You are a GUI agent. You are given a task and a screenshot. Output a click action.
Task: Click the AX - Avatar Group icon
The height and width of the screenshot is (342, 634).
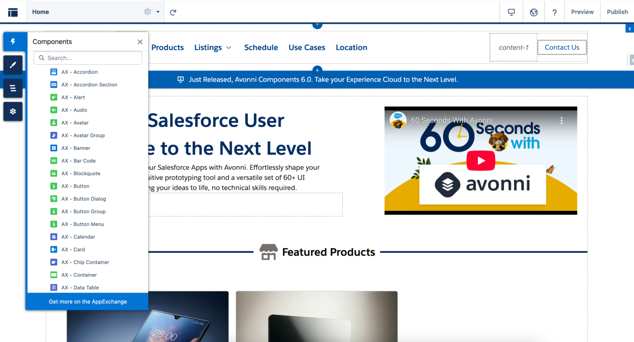click(54, 135)
